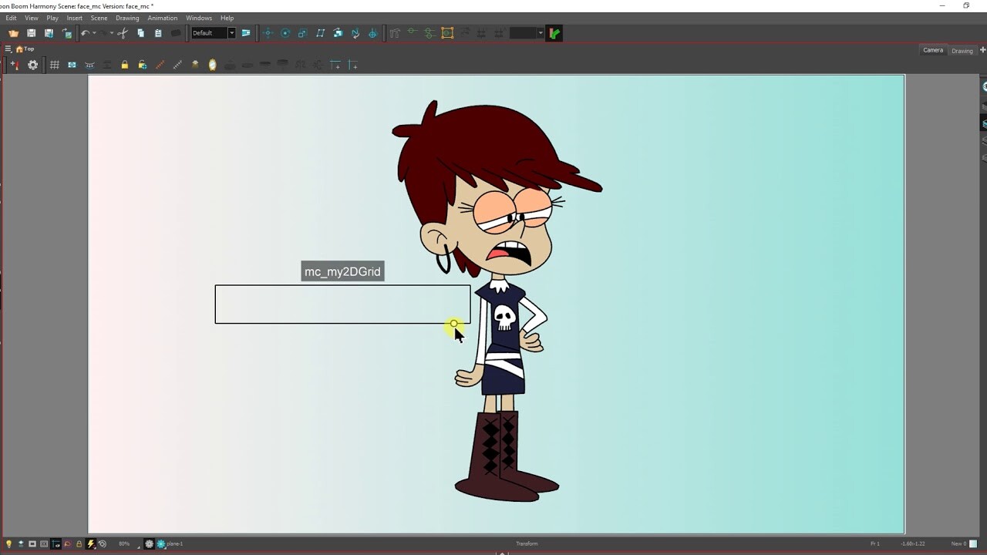Click the pin add icon in Camera toolbar
987x555 pixels.
pos(15,65)
